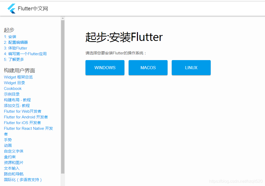This screenshot has width=265, height=186.
Task: Choose the WINDOWS install button
Action: point(105,68)
